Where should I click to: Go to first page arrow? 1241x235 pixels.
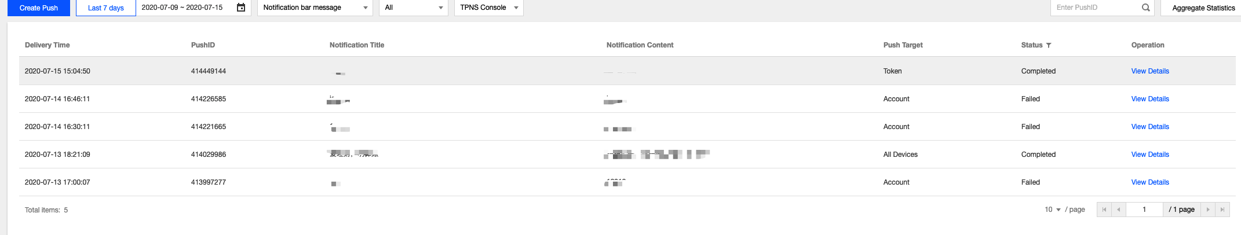point(1104,210)
